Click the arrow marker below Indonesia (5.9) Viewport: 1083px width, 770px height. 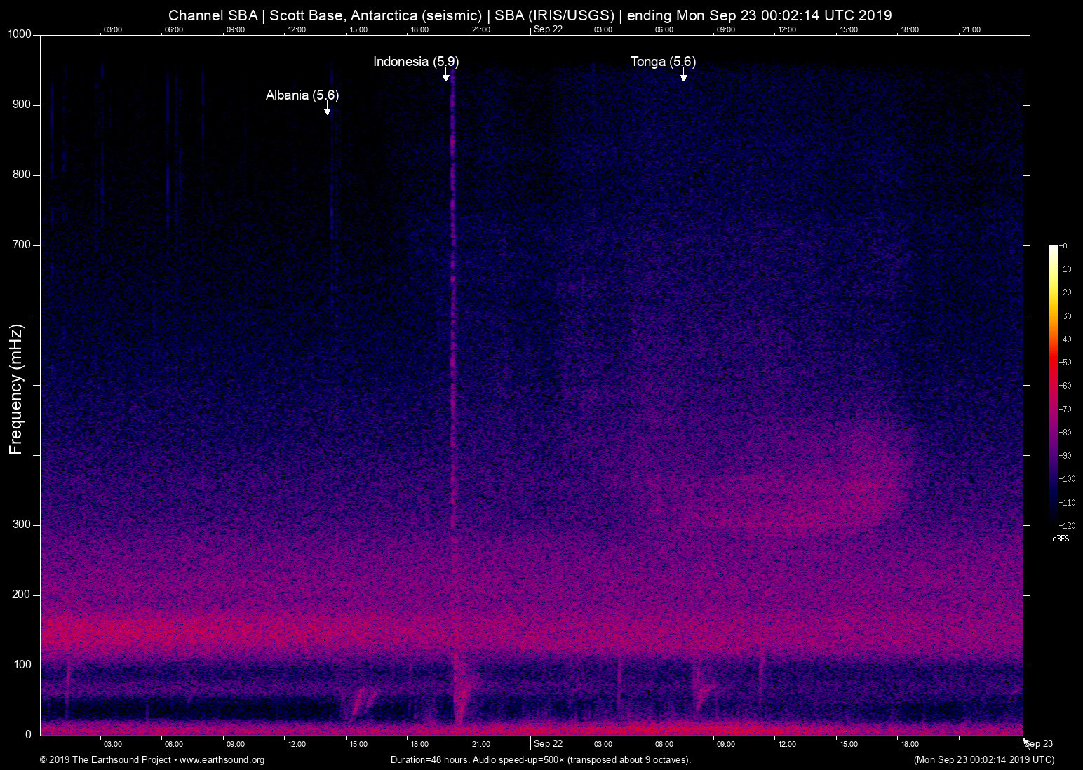tap(445, 78)
